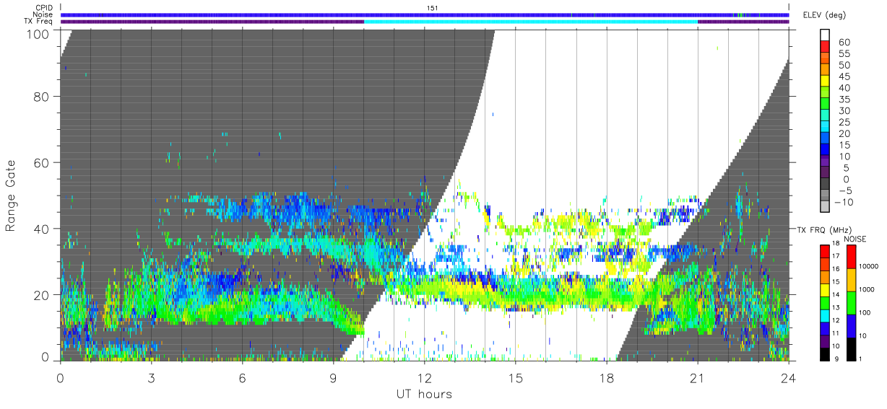This screenshot has height=409, width=887.
Task: Click the '60' tick on Range Gate axis
Action: pyautogui.click(x=43, y=162)
